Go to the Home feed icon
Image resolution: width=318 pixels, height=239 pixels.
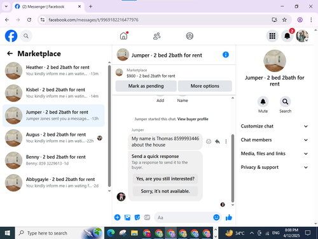124,36
